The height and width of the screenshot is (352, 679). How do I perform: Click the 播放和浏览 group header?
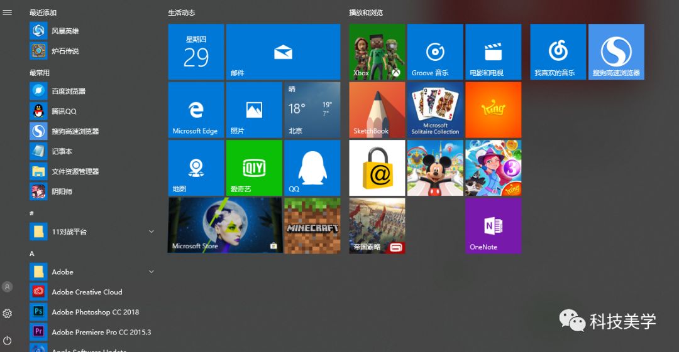366,13
